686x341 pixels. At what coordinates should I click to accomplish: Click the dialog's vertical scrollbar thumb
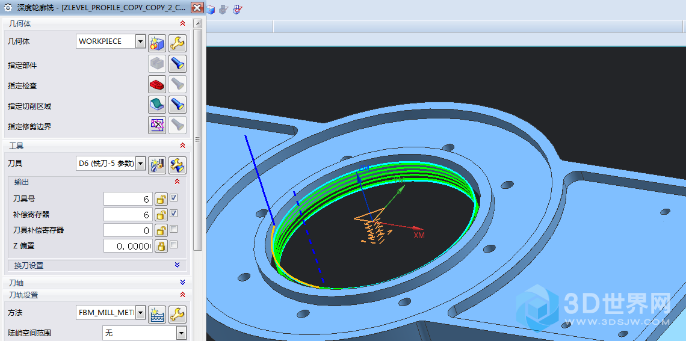tap(197, 138)
